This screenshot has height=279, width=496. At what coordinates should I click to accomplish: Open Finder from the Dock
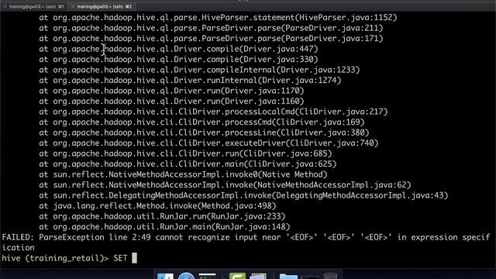point(165,276)
